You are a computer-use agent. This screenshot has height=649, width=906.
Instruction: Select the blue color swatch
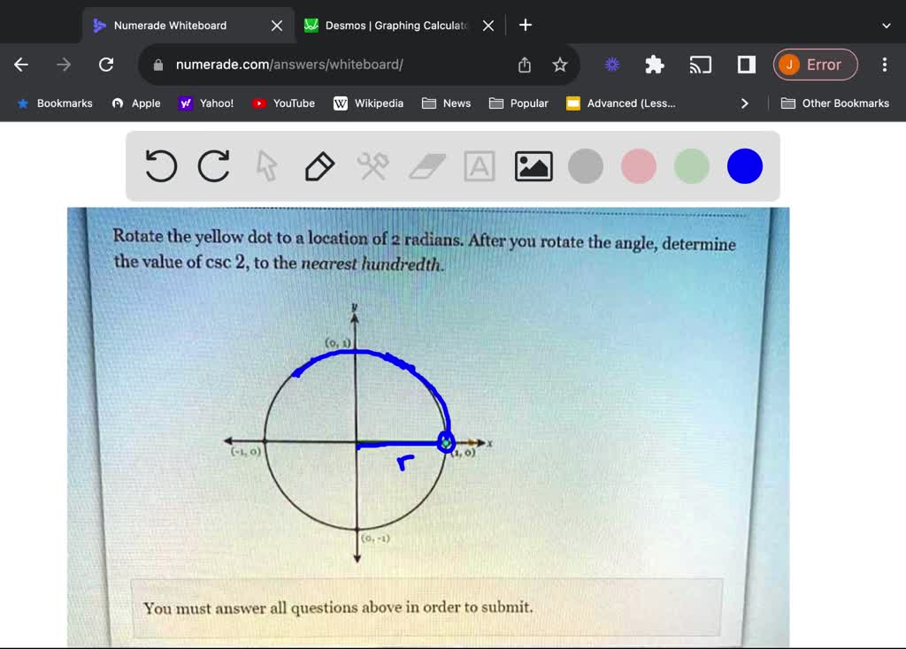(744, 166)
